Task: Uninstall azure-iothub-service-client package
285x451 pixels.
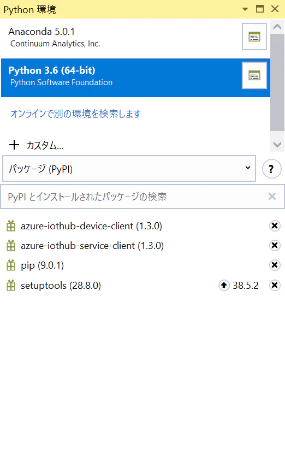Action: (275, 245)
